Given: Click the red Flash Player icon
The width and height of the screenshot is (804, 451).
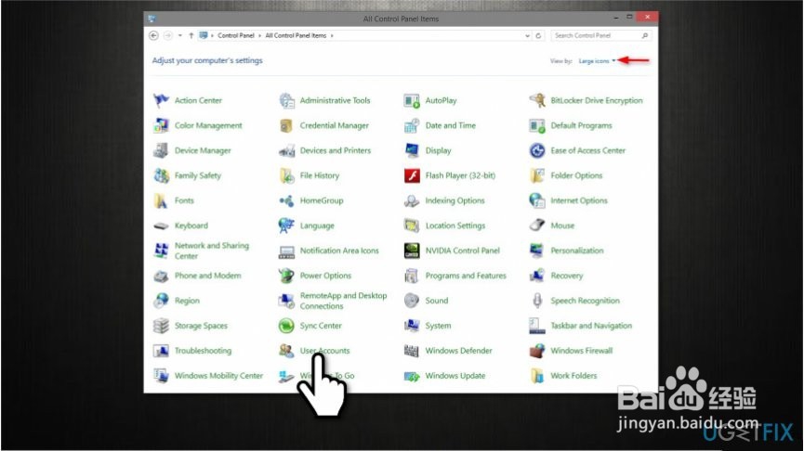Looking at the screenshot, I should tap(412, 175).
